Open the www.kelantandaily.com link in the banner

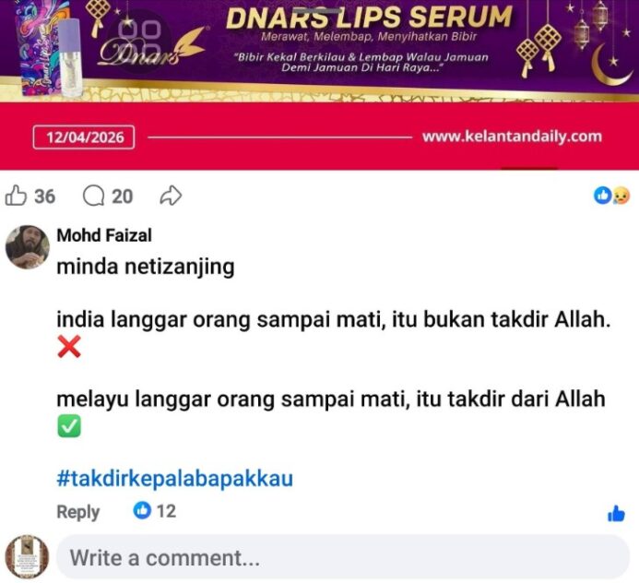[x=512, y=137]
